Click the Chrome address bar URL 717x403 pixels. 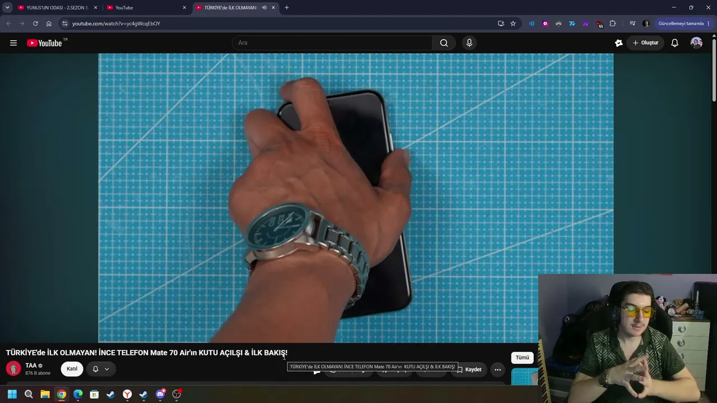click(x=116, y=24)
